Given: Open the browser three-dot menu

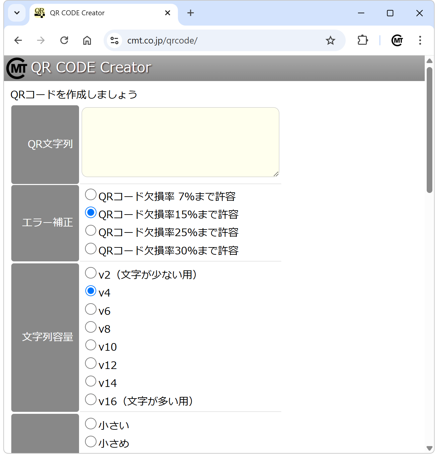Looking at the screenshot, I should pos(420,41).
